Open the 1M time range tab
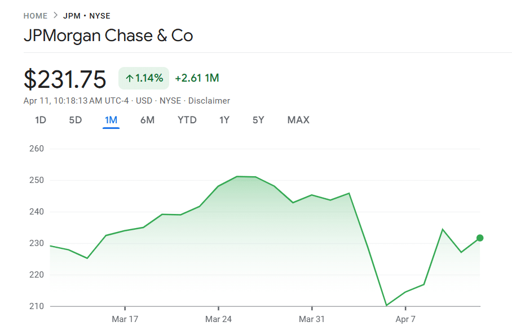Viewport: 512px width, 335px height. (x=111, y=120)
